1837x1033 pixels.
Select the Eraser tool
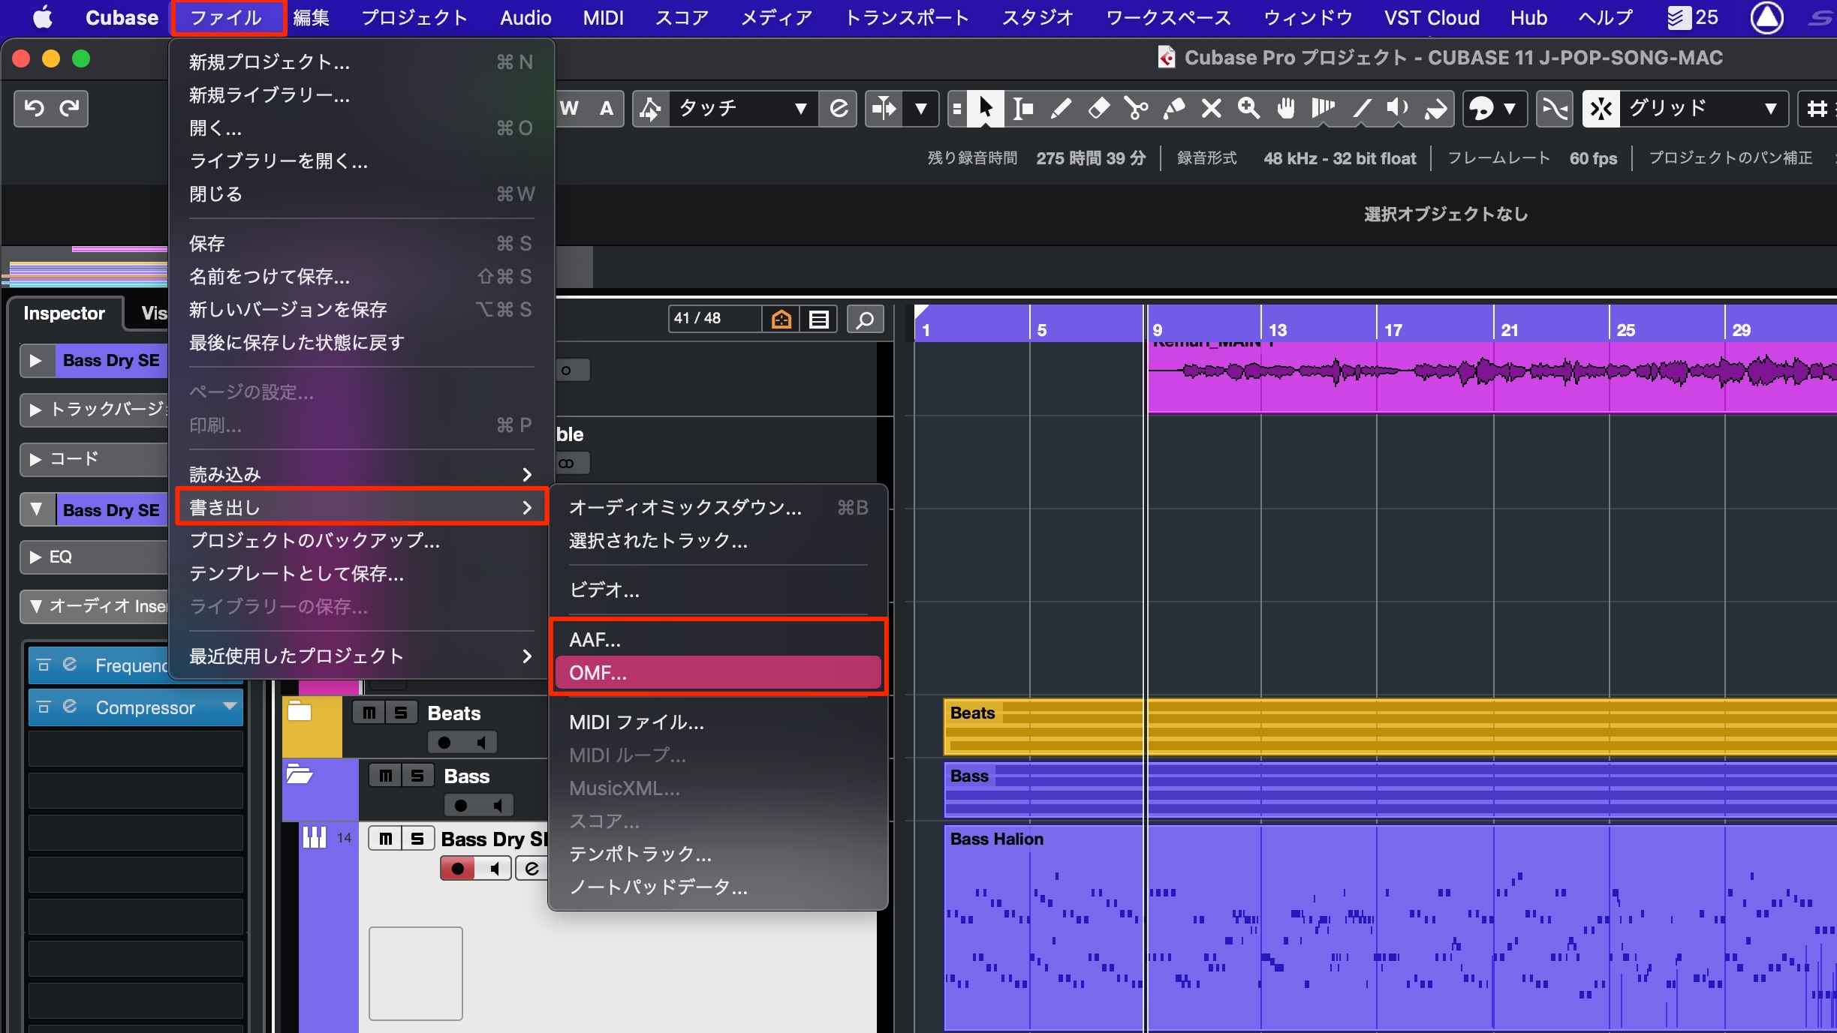[x=1098, y=109]
